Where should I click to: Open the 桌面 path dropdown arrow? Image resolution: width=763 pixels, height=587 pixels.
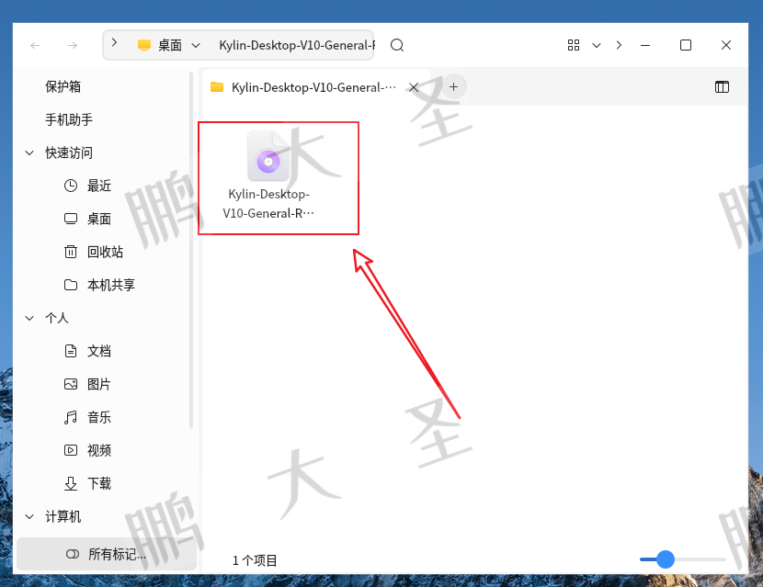pyautogui.click(x=196, y=45)
